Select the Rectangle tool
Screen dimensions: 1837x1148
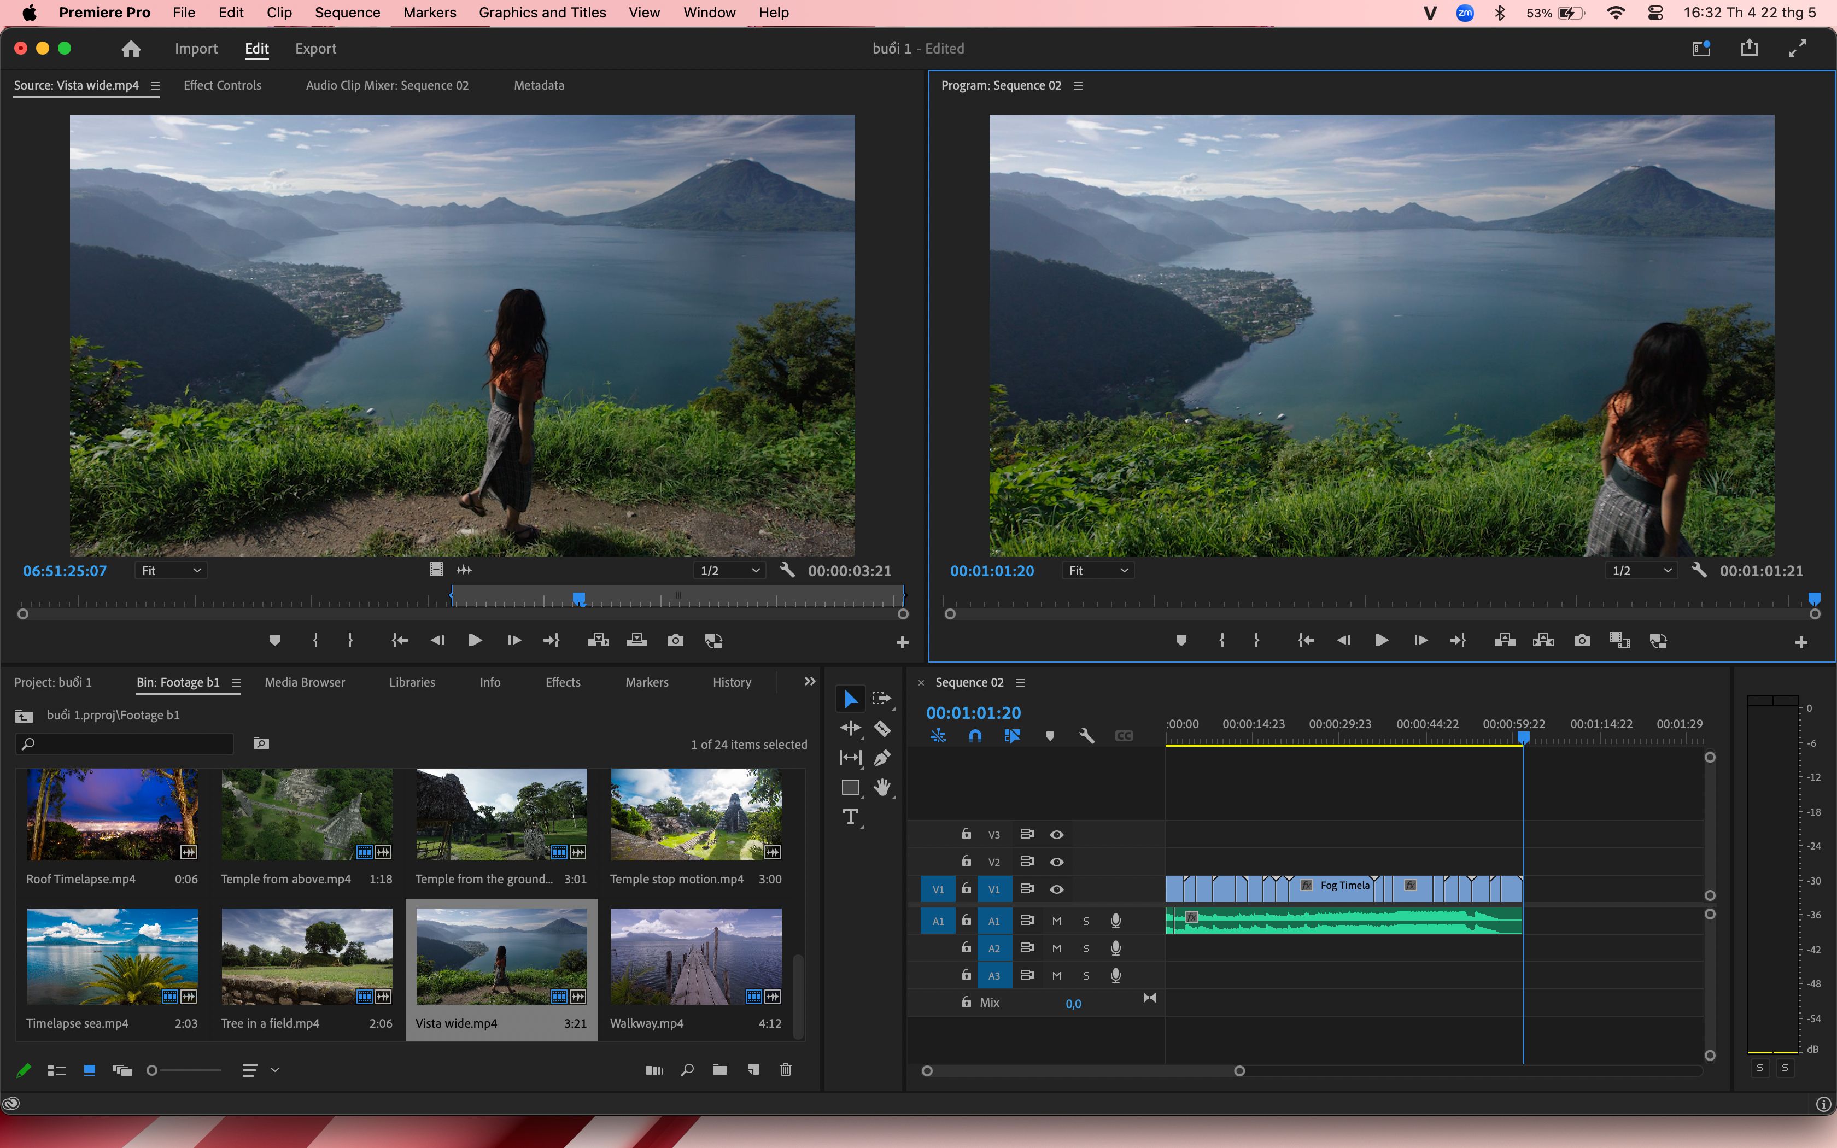(850, 787)
